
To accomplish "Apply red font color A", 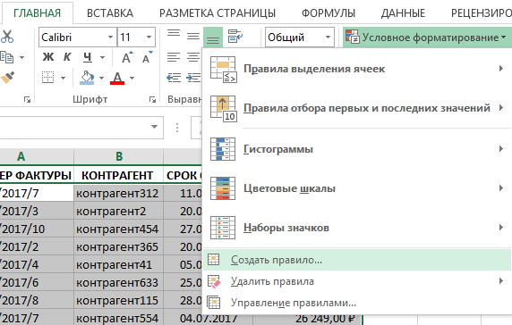I will [117, 78].
